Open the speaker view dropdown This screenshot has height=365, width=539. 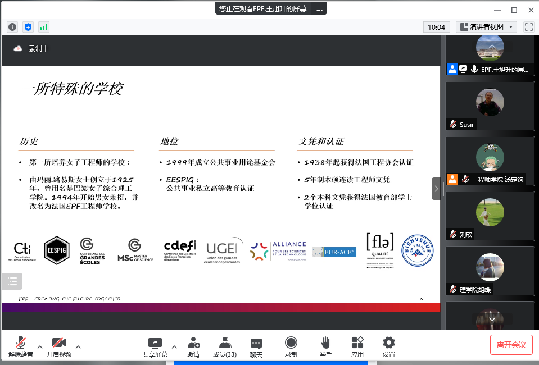486,27
